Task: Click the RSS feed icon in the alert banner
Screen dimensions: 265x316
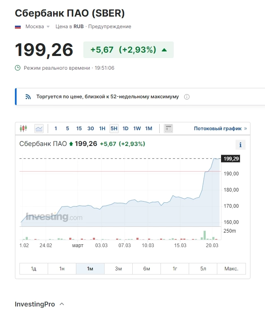Action: coord(28,97)
